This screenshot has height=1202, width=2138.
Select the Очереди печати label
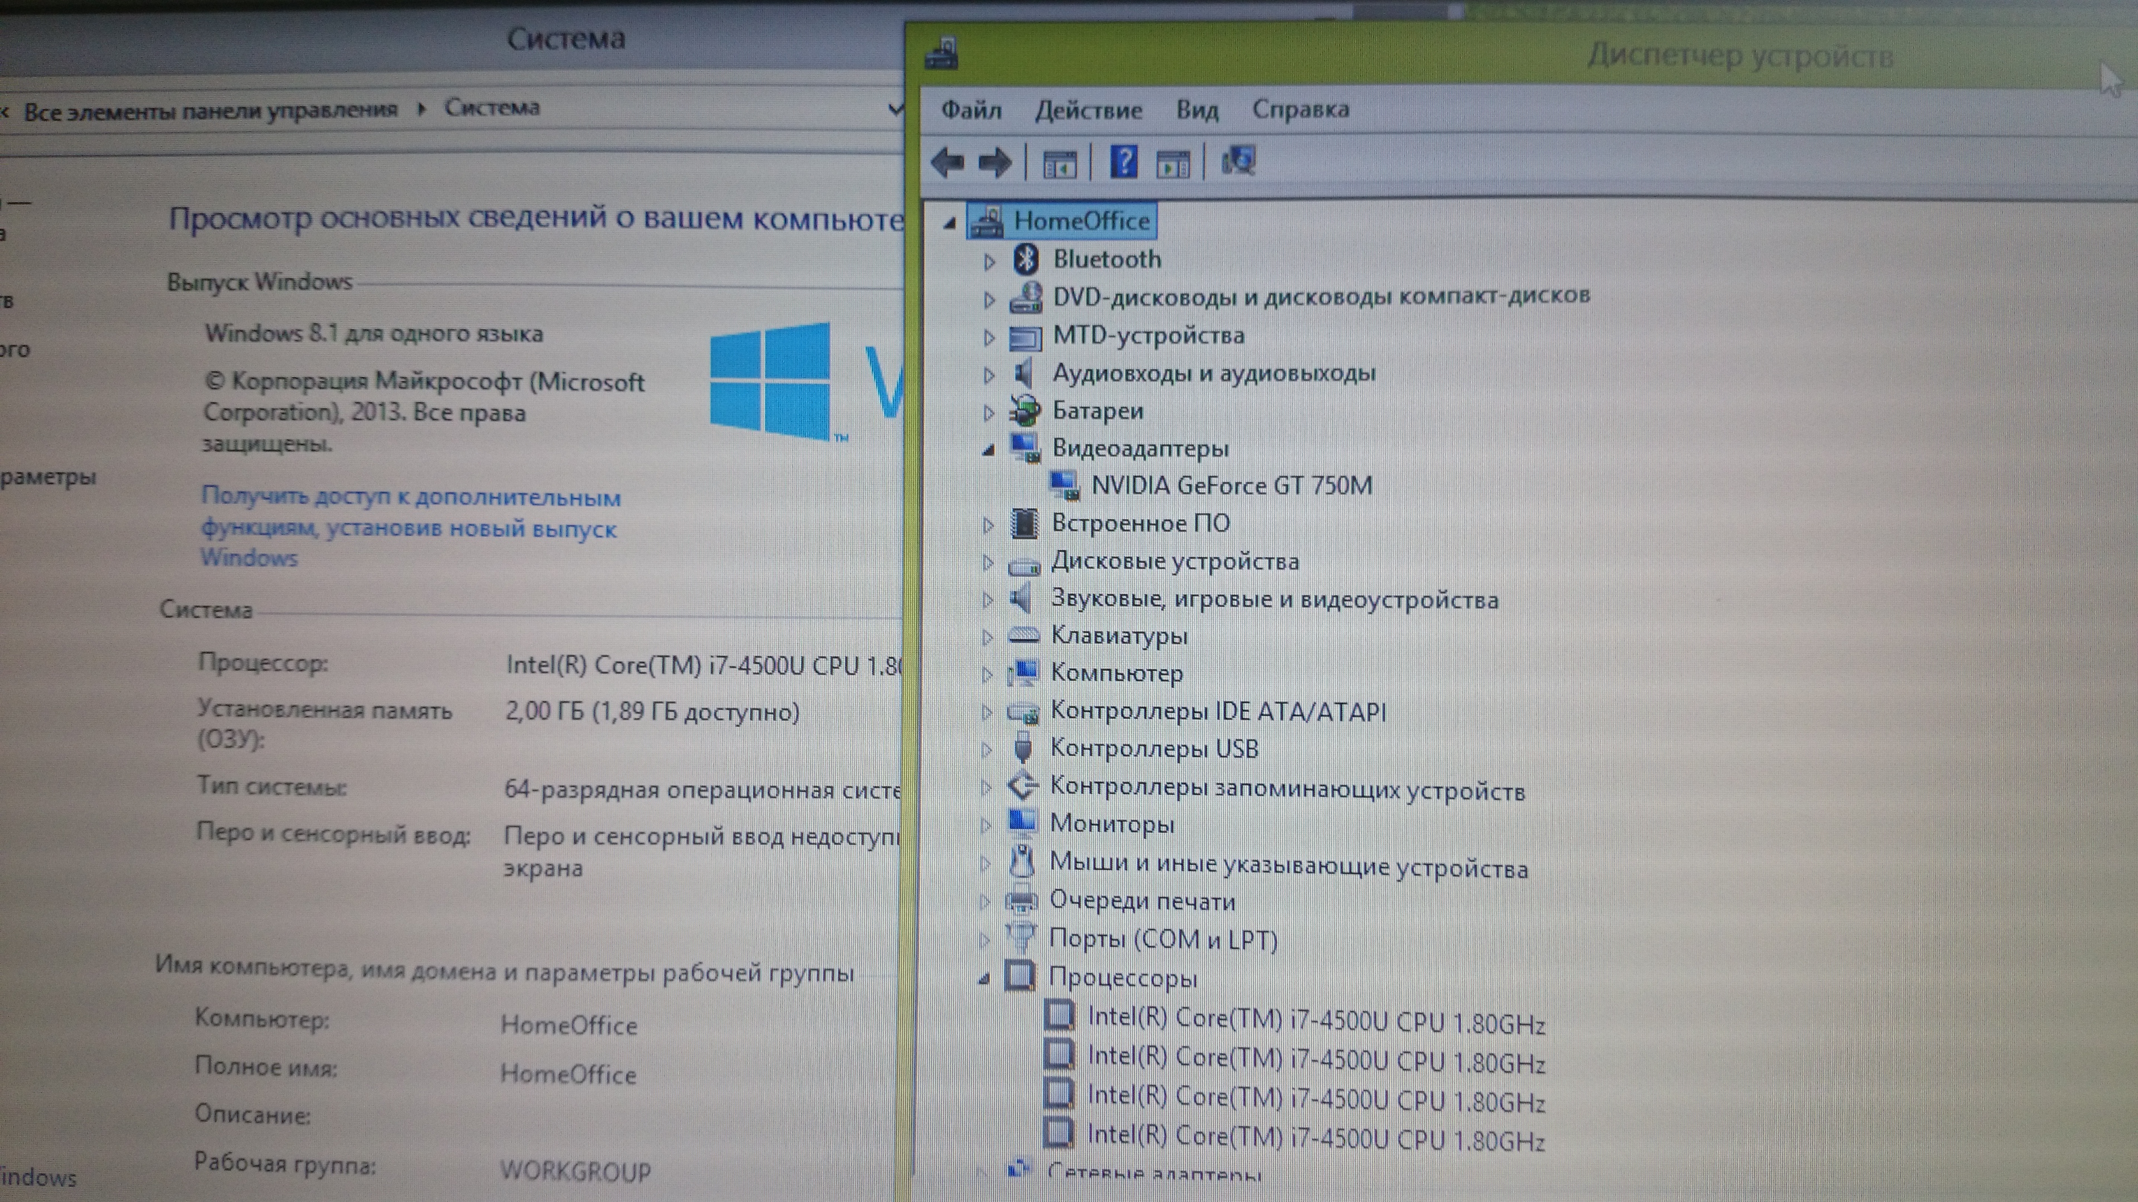(1142, 901)
